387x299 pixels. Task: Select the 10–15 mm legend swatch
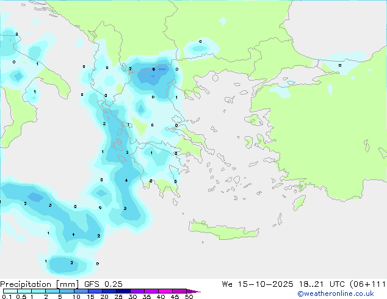pyautogui.click(x=81, y=291)
